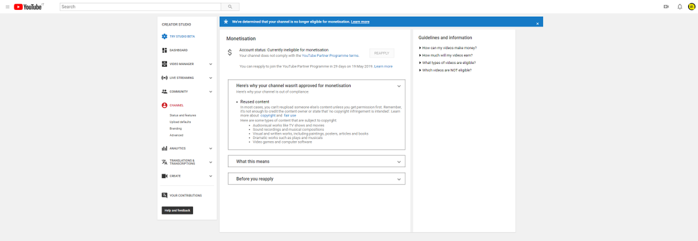Expand How can my videos make money
This screenshot has height=241, width=698.
[447, 48]
